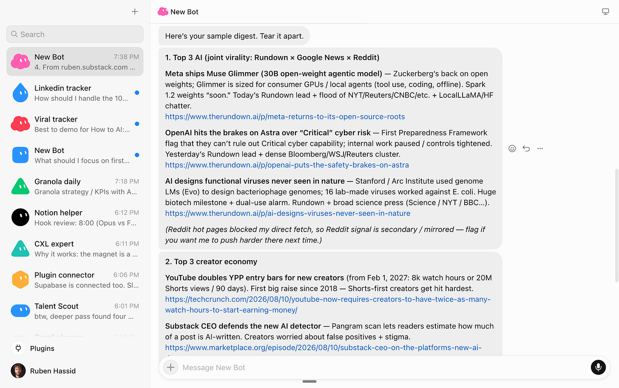Click the reply arrow beside the message
Screen dimensions: 619x388
point(526,148)
